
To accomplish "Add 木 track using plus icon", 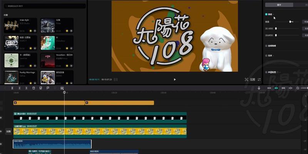I will pyautogui.click(x=35, y=65).
